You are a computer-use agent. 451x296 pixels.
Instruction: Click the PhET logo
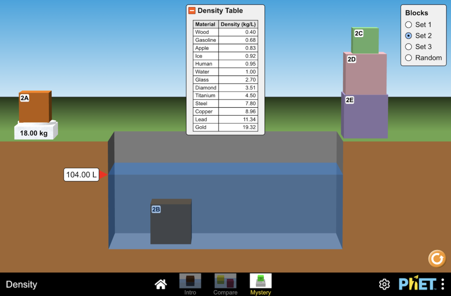point(417,284)
